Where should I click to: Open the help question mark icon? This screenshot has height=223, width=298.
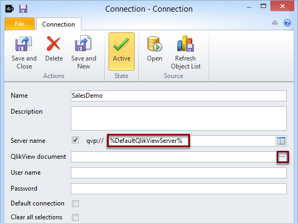coord(287,23)
